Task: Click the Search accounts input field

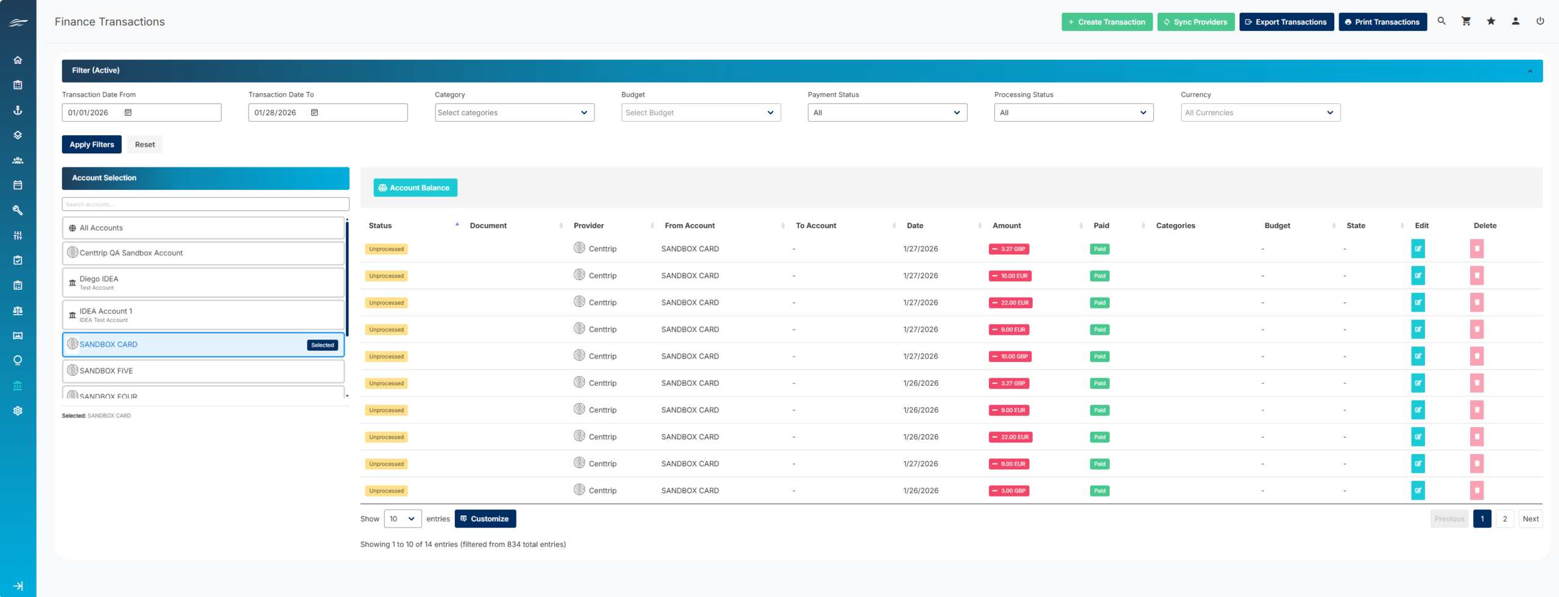Action: tap(205, 204)
